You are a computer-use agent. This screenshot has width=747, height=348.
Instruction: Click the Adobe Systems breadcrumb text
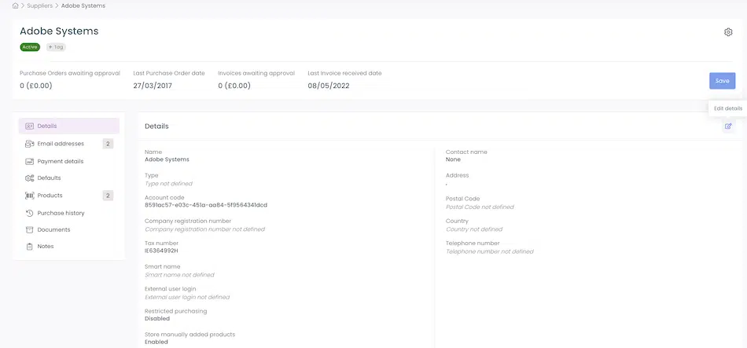83,5
